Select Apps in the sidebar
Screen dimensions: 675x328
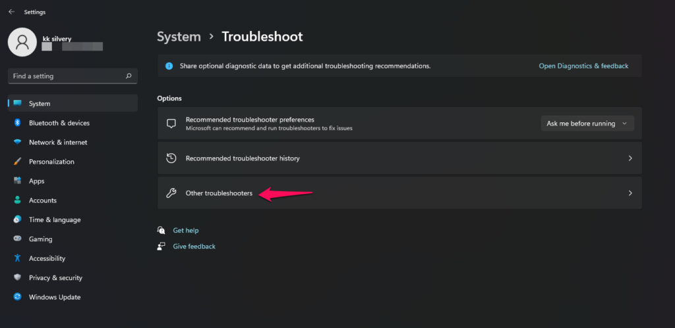[x=73, y=181]
